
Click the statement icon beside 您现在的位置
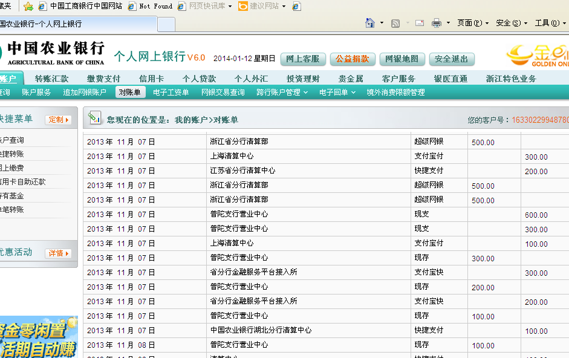[x=94, y=119]
